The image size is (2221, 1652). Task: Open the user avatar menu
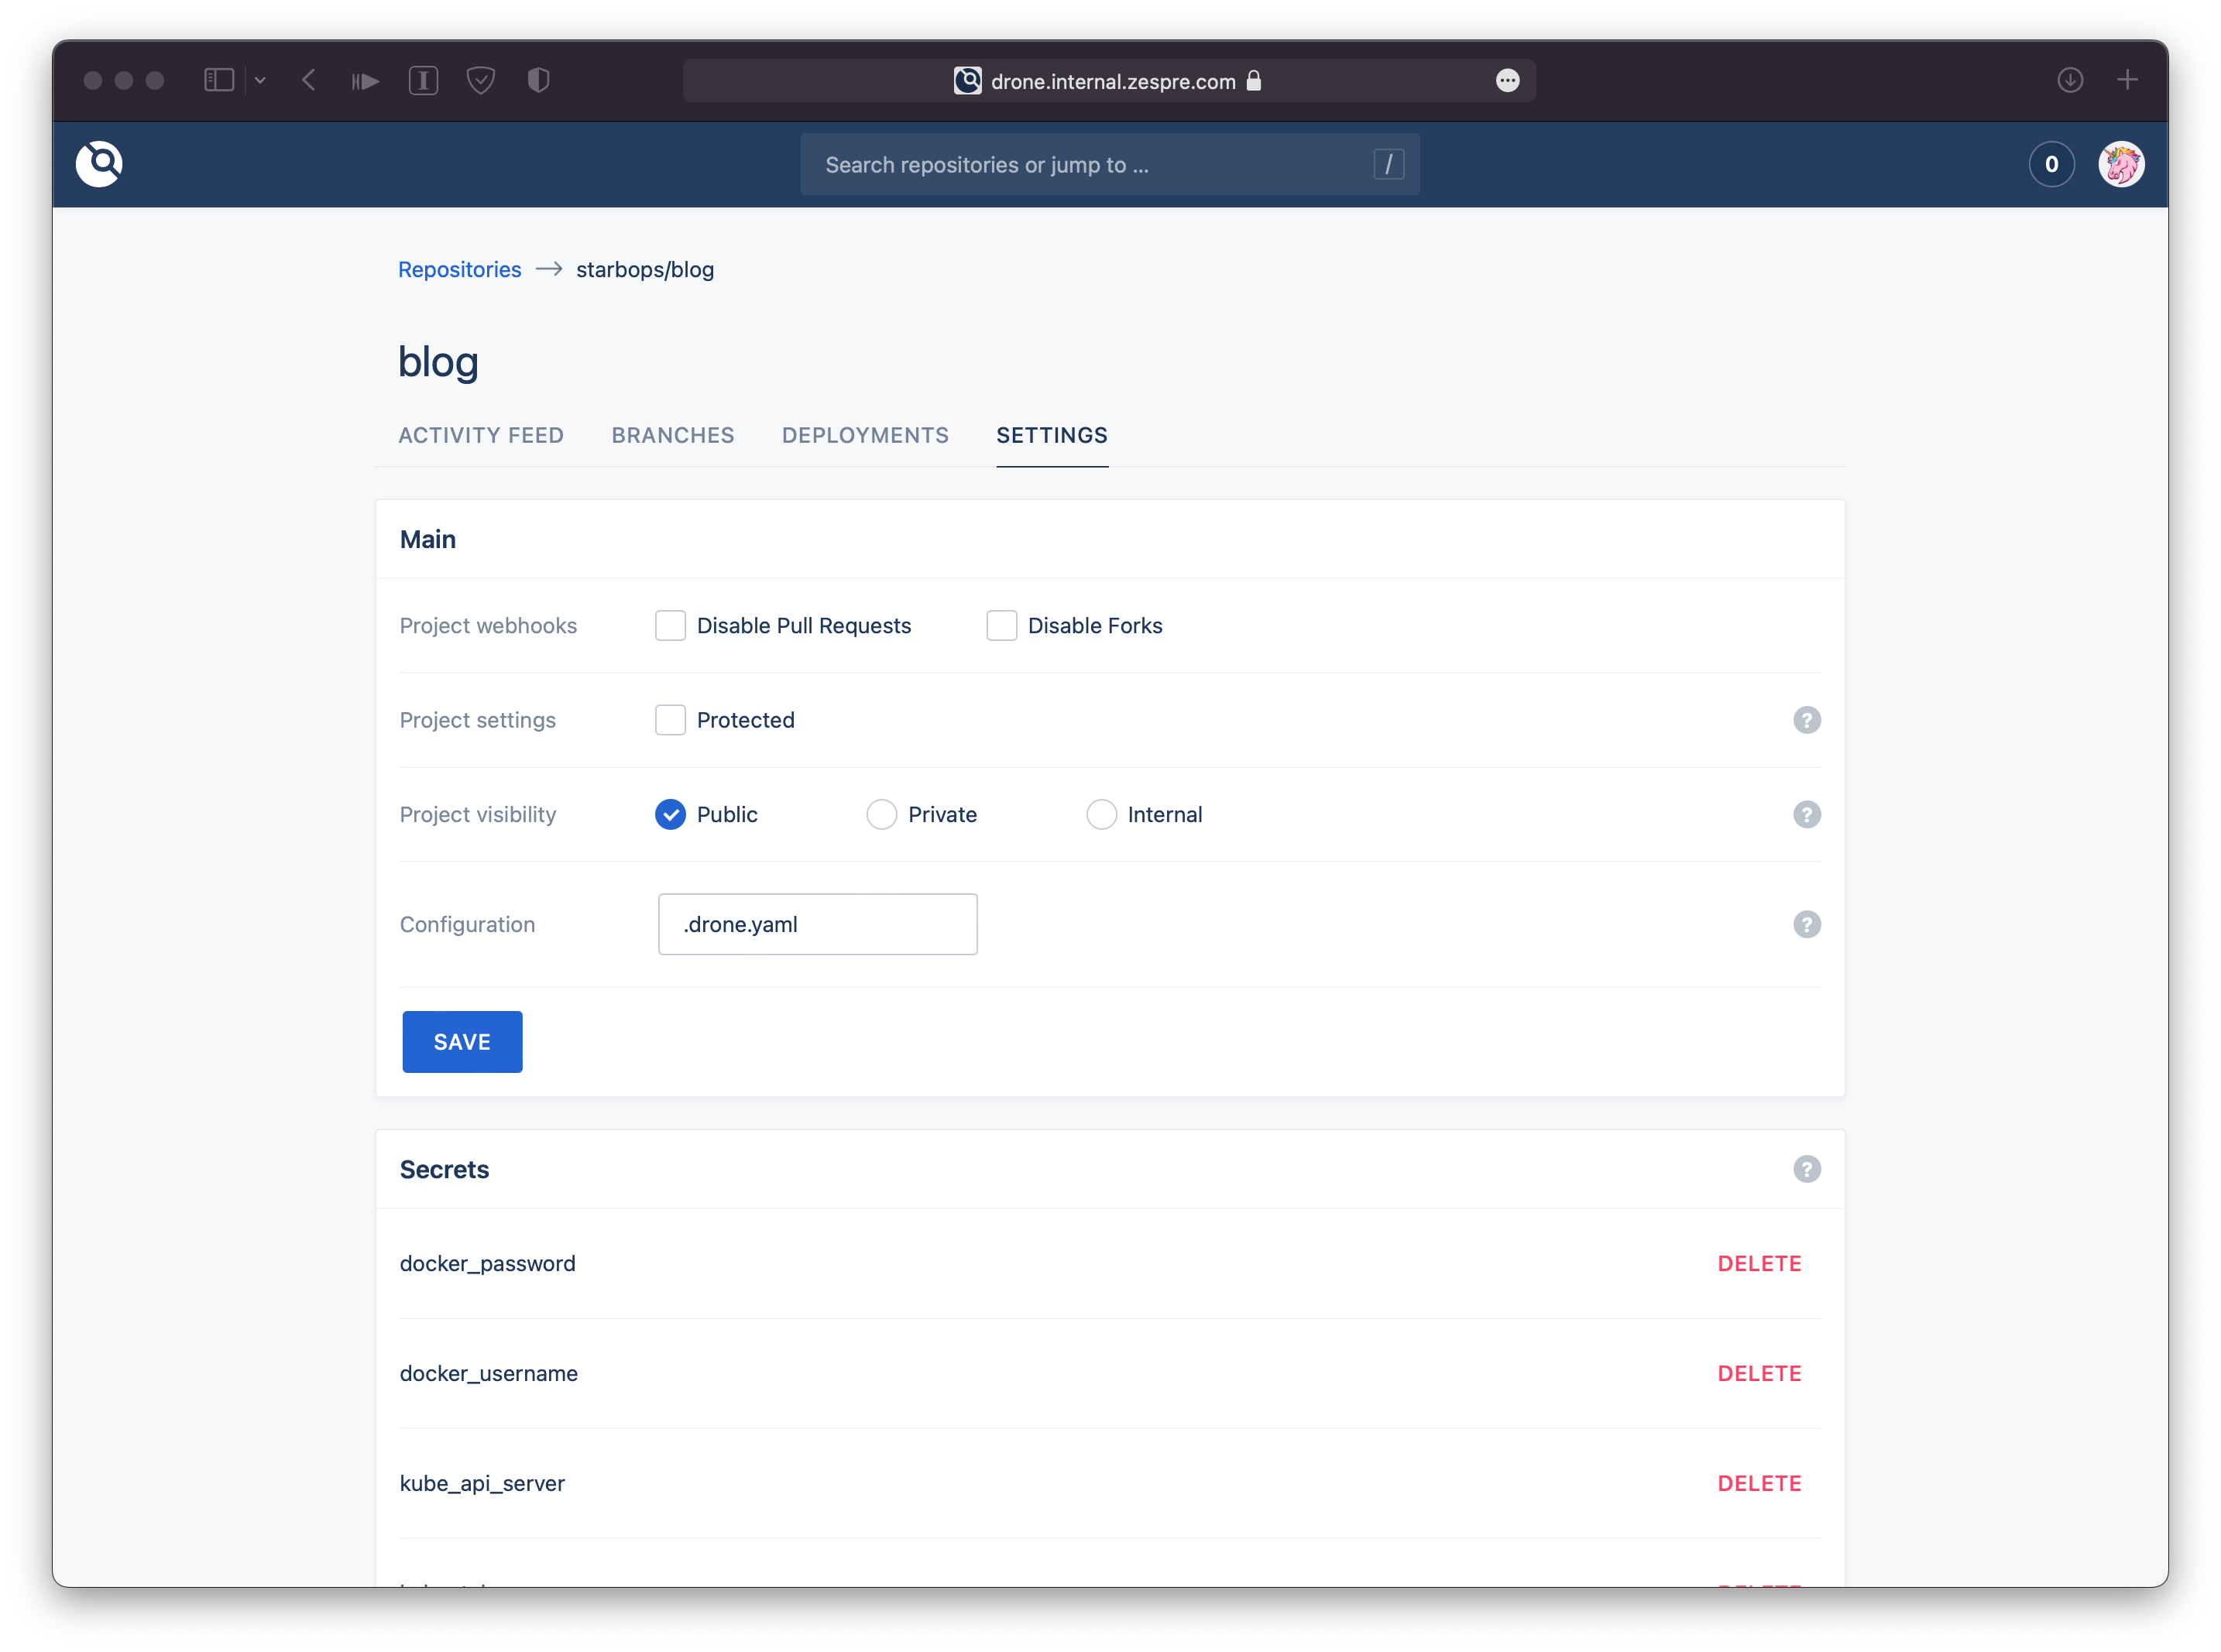tap(2120, 164)
